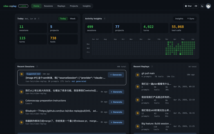This screenshot has width=214, height=134.
Task: Click the LOCAL status badge
Action: [x=23, y=6]
